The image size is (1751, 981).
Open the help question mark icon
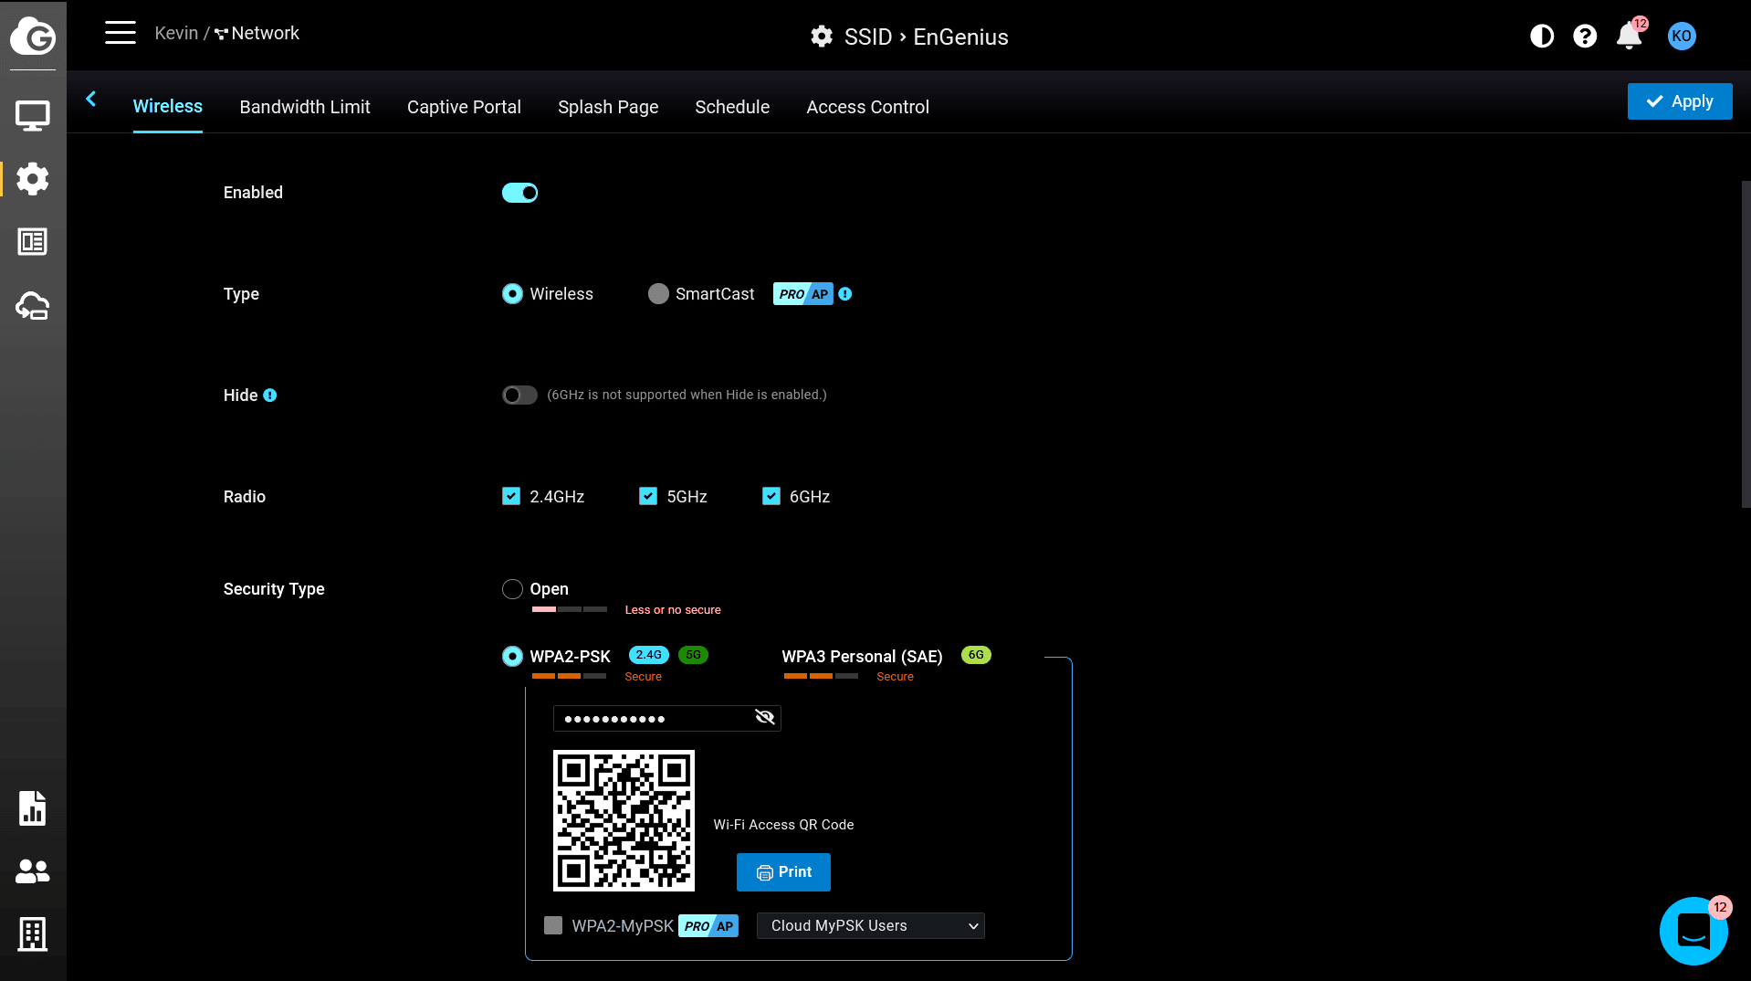click(x=1585, y=37)
